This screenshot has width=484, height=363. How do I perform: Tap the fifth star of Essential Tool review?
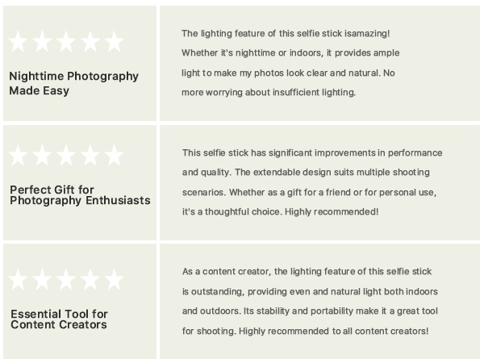click(x=114, y=280)
